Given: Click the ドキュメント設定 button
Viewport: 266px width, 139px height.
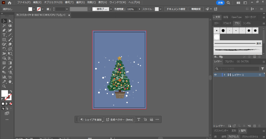Looking at the screenshot, I should (176, 9).
